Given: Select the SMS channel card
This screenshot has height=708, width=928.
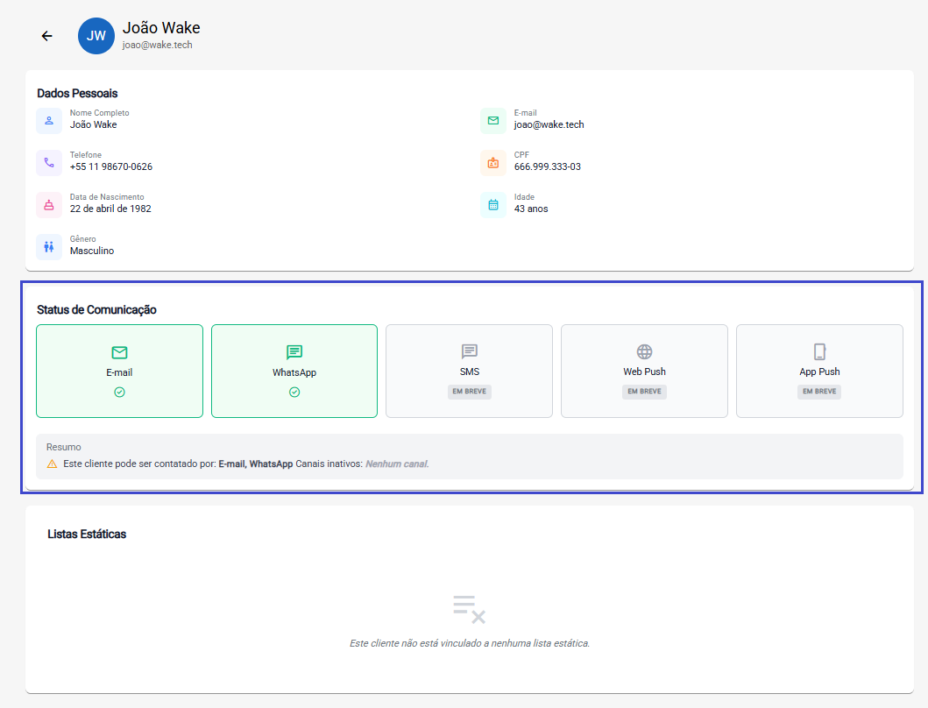Looking at the screenshot, I should point(469,371).
